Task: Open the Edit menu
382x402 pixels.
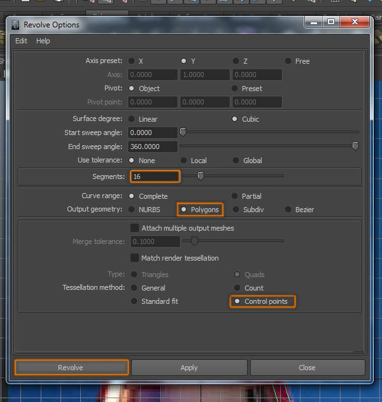Action: [21, 41]
